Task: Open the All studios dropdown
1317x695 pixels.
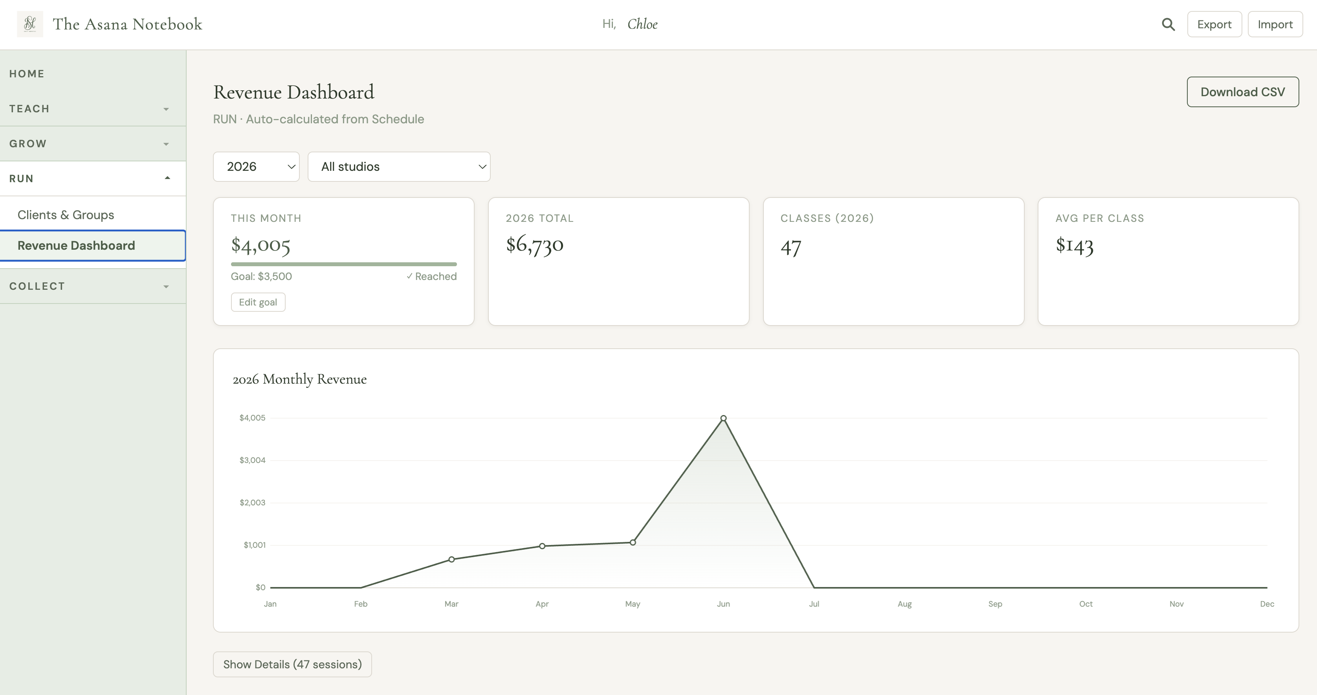Action: 399,166
